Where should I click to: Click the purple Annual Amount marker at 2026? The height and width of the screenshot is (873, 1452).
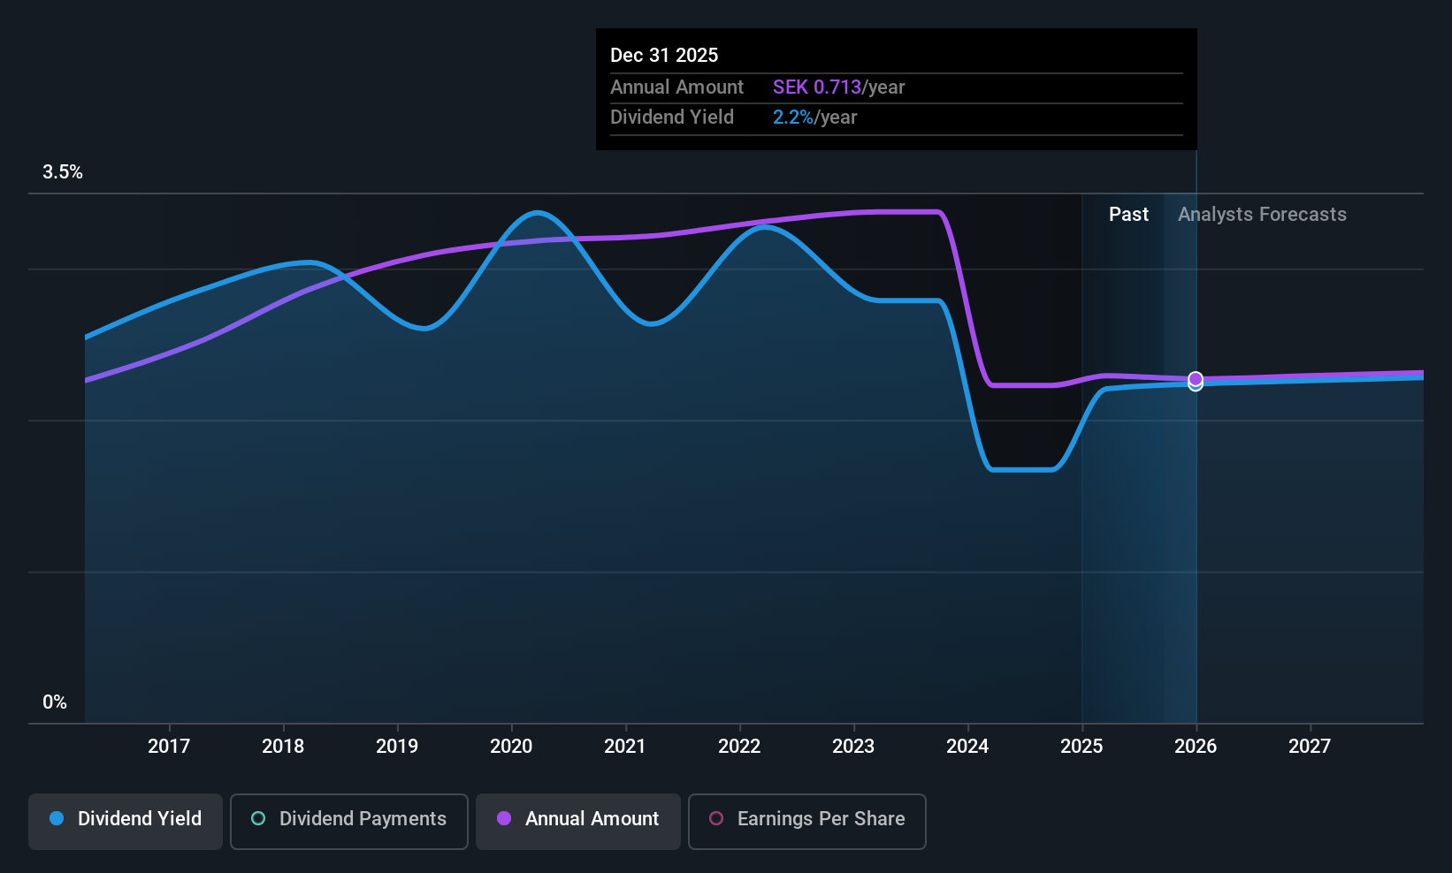coord(1196,378)
